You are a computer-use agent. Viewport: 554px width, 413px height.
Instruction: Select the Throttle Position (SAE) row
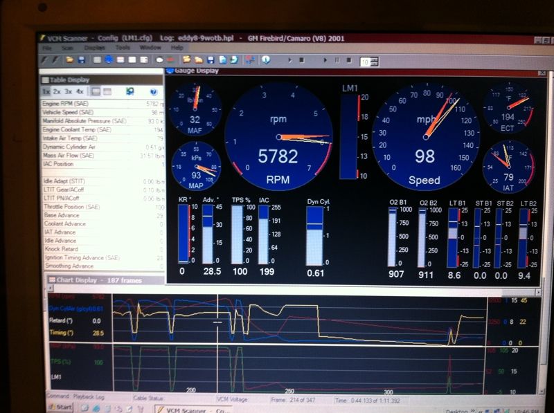pos(103,207)
